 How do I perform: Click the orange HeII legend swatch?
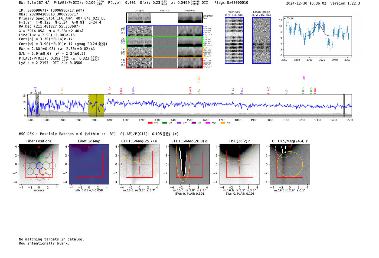pyautogui.click(x=223, y=123)
